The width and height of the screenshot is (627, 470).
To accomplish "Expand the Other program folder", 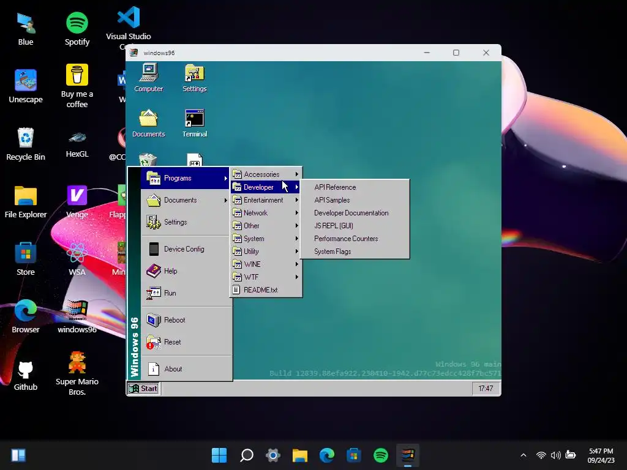I will point(266,225).
